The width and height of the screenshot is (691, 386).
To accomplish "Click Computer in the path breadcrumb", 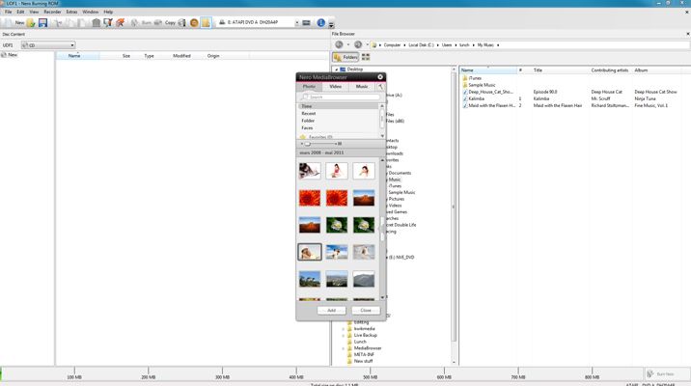I will (x=392, y=45).
